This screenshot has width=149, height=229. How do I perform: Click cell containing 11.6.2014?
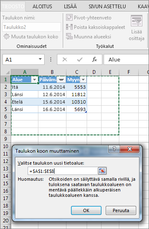pos(52,87)
